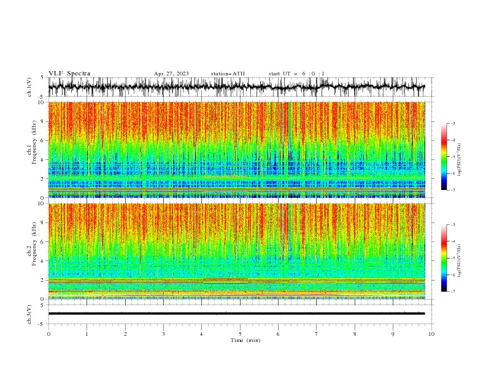
Task: Click the "VLF Spectra" plot title
Action: (69, 74)
